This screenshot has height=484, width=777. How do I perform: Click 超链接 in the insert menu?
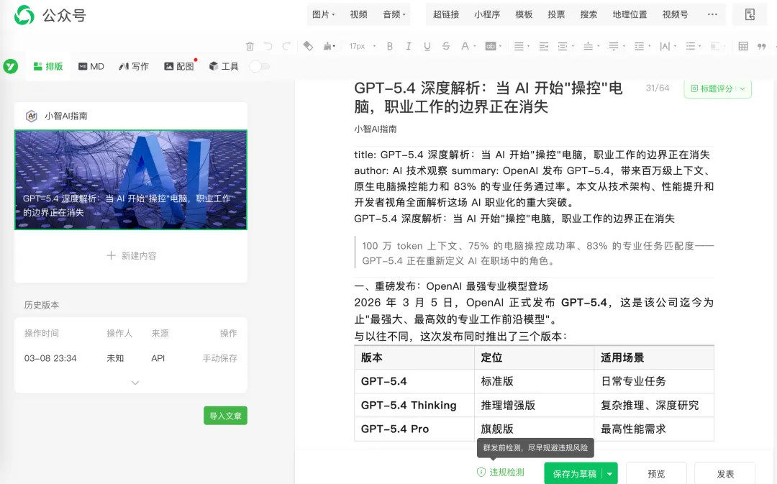446,14
